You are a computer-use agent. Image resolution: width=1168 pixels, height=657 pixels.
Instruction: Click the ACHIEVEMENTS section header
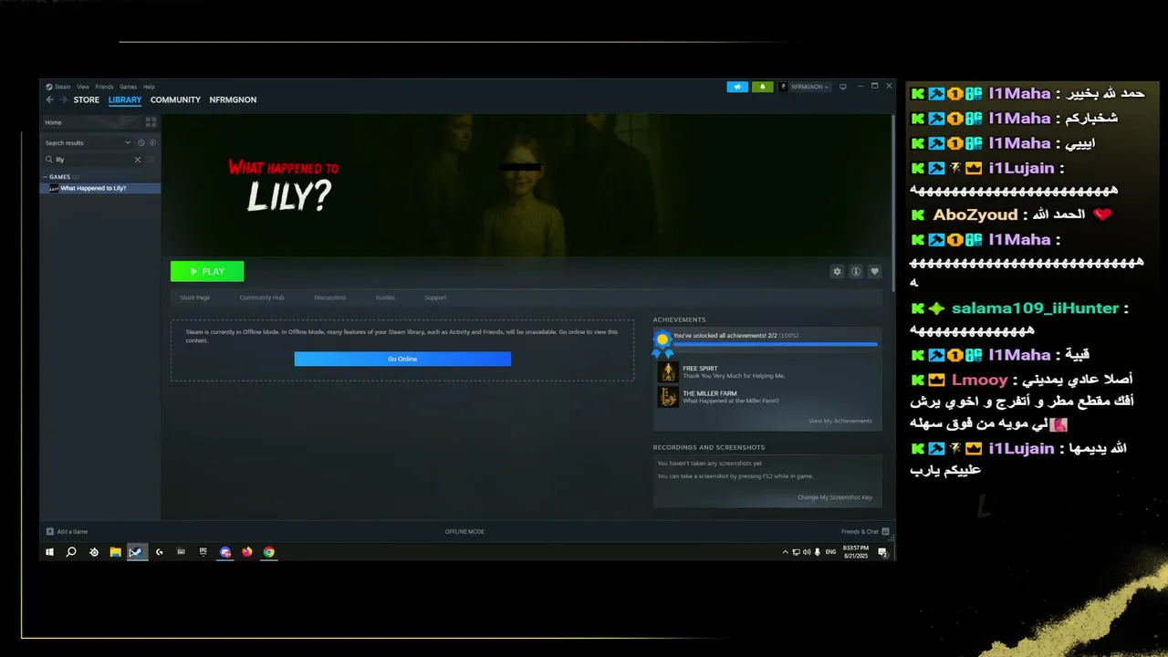(679, 319)
